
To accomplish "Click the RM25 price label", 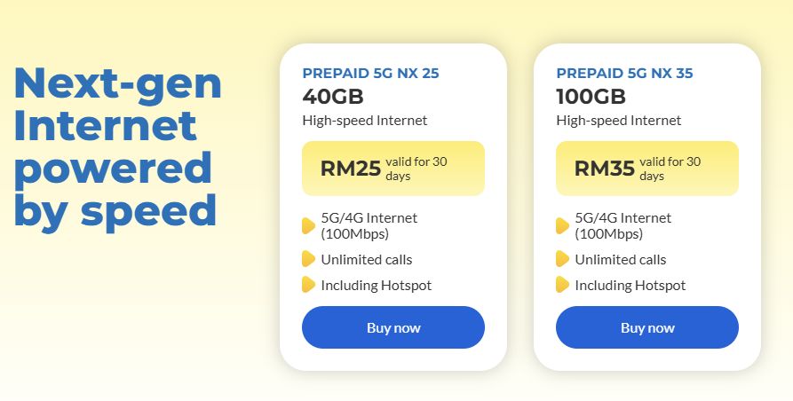I will [x=350, y=169].
